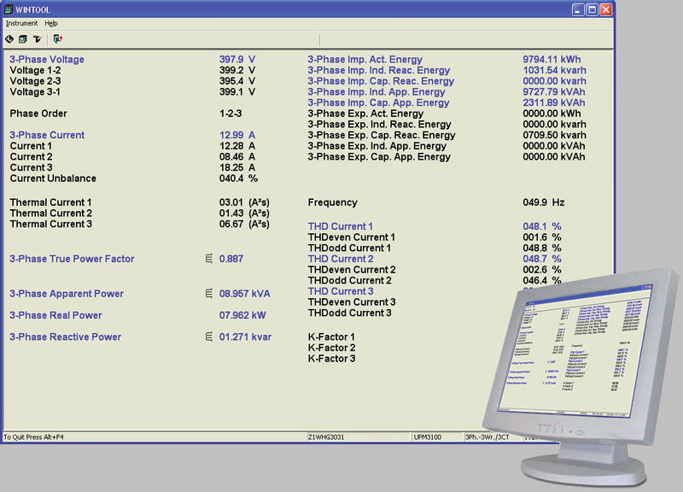
Task: Select the 3-Phase Current label
Action: click(47, 135)
